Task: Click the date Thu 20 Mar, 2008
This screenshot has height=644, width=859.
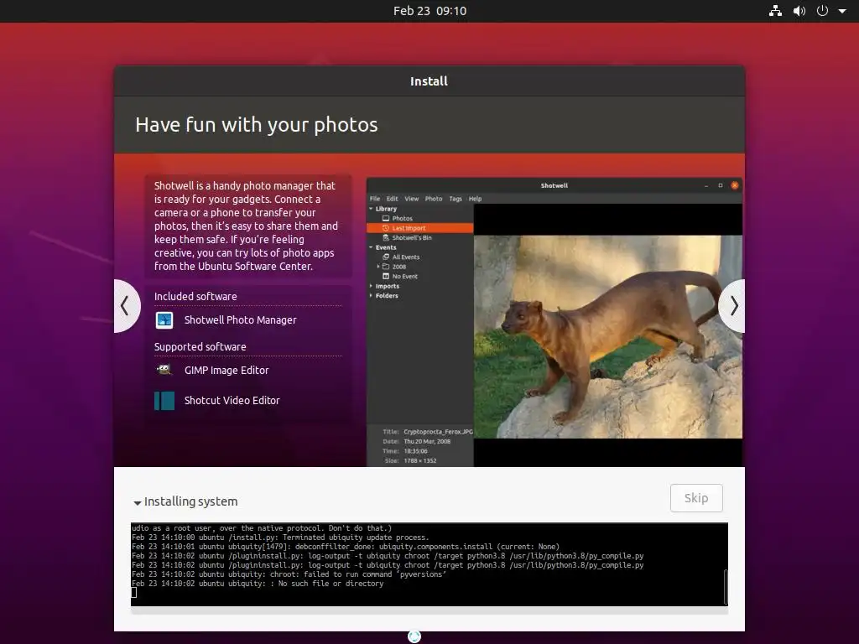Action: tap(427, 441)
